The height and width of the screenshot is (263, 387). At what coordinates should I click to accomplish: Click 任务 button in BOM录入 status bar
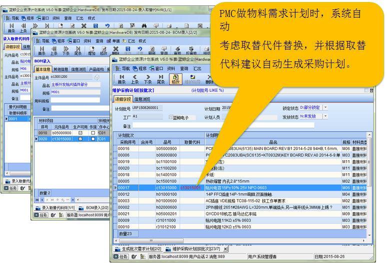pyautogui.click(x=40, y=215)
